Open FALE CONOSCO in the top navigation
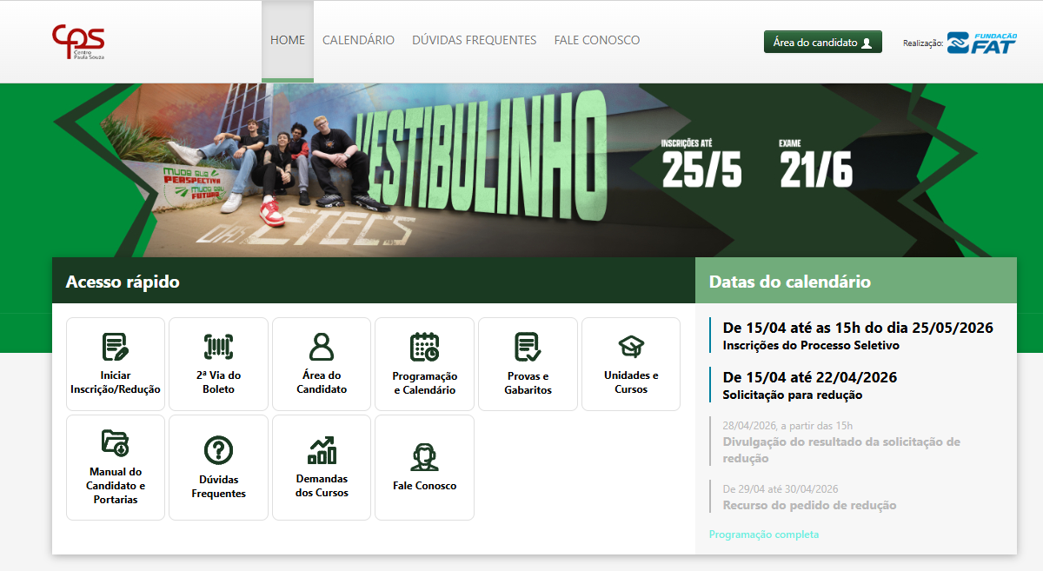1043x571 pixels. point(596,40)
